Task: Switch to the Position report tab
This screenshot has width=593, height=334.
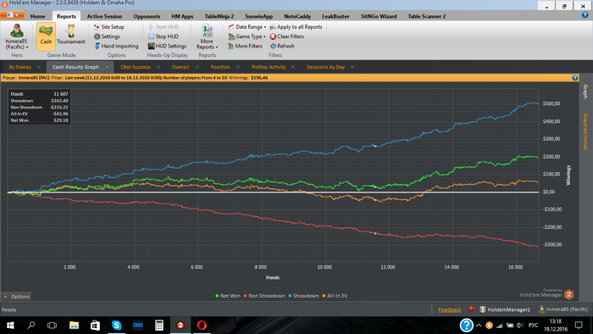Action: point(220,67)
